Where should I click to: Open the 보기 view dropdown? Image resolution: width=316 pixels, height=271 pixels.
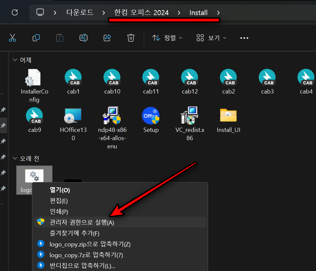[x=211, y=38]
